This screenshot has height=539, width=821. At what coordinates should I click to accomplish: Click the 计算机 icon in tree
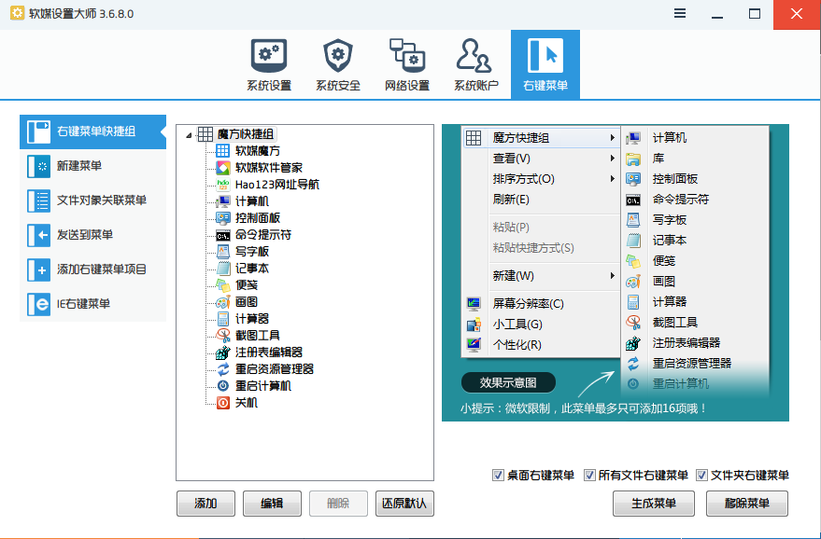(x=222, y=201)
